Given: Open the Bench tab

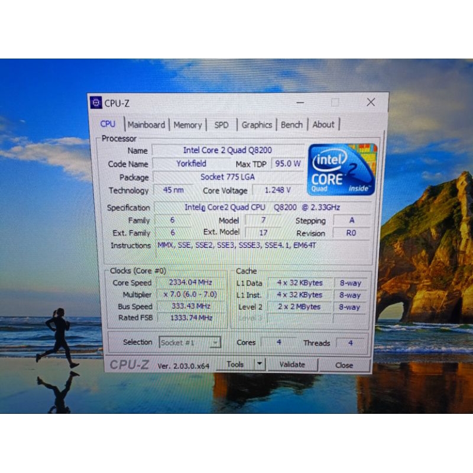Looking at the screenshot, I should pyautogui.click(x=291, y=125).
